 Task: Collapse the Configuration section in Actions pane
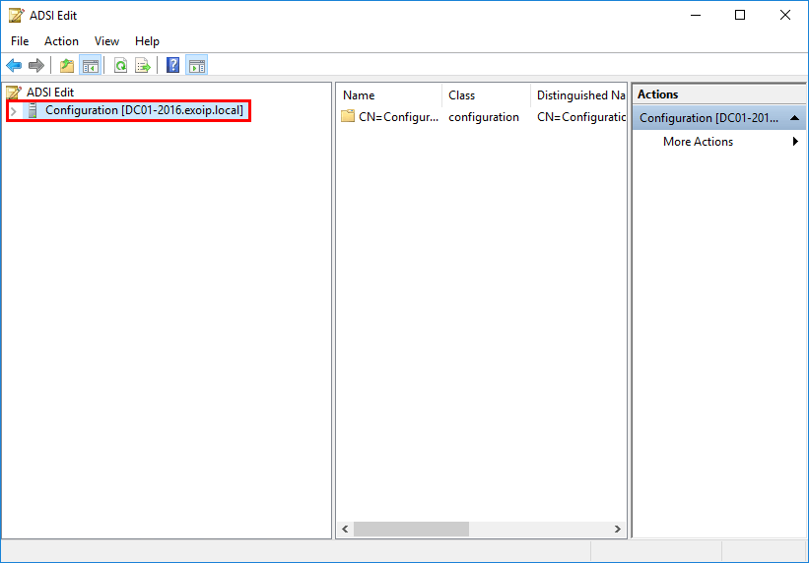click(x=794, y=118)
